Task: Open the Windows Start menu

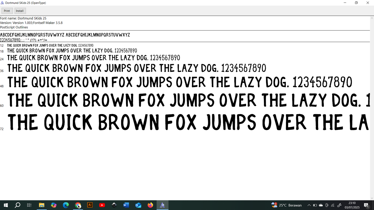Action: pos(6,205)
